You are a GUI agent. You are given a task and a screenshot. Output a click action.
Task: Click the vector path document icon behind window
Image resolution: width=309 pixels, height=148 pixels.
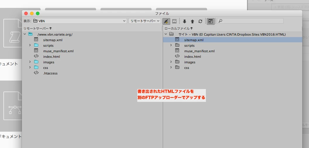13,106
